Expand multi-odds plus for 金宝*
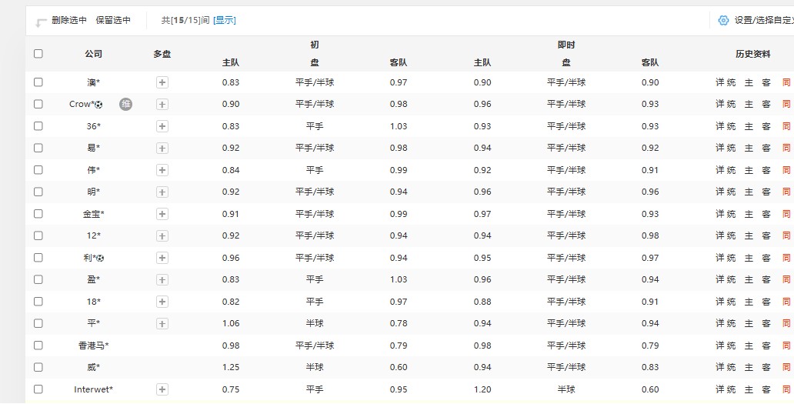 pyautogui.click(x=162, y=214)
